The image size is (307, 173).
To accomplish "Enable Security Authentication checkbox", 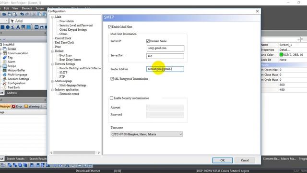I will click(111, 98).
